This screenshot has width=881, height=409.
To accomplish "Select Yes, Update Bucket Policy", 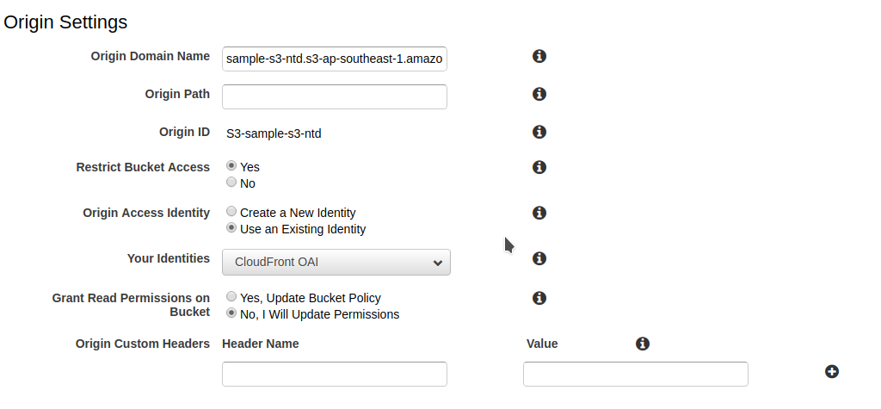I will [231, 297].
